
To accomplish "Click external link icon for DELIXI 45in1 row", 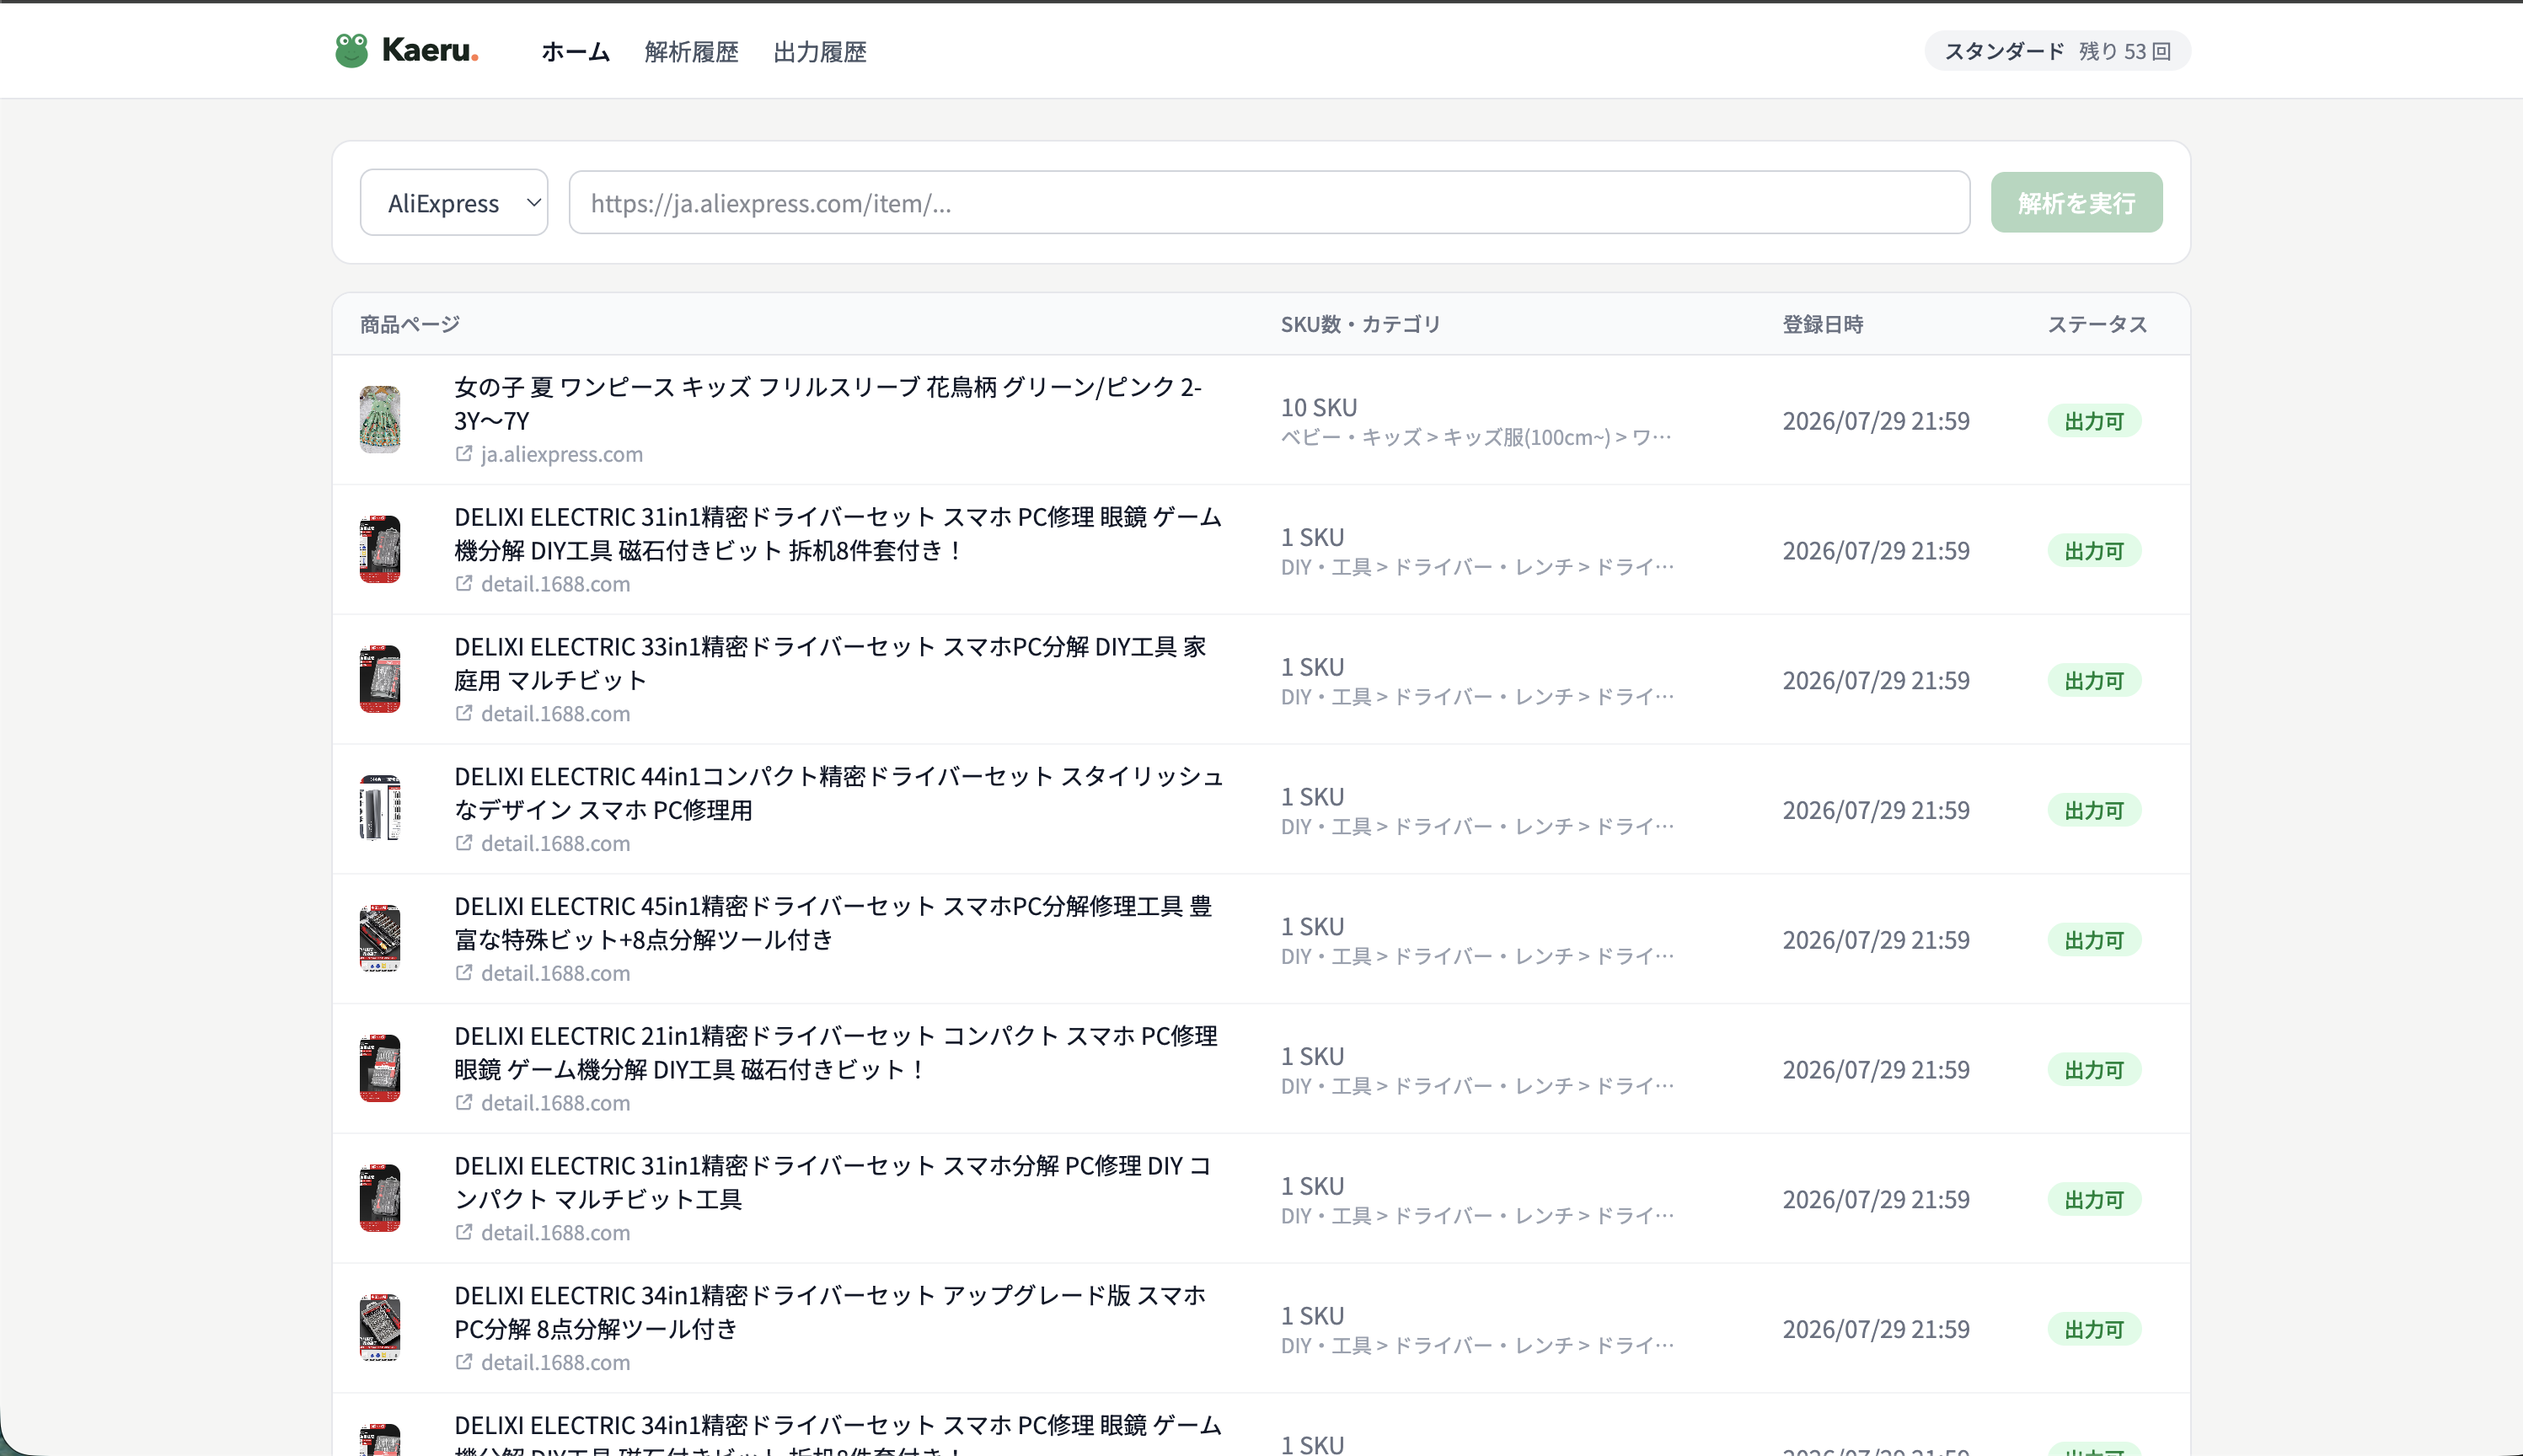I will tap(464, 973).
